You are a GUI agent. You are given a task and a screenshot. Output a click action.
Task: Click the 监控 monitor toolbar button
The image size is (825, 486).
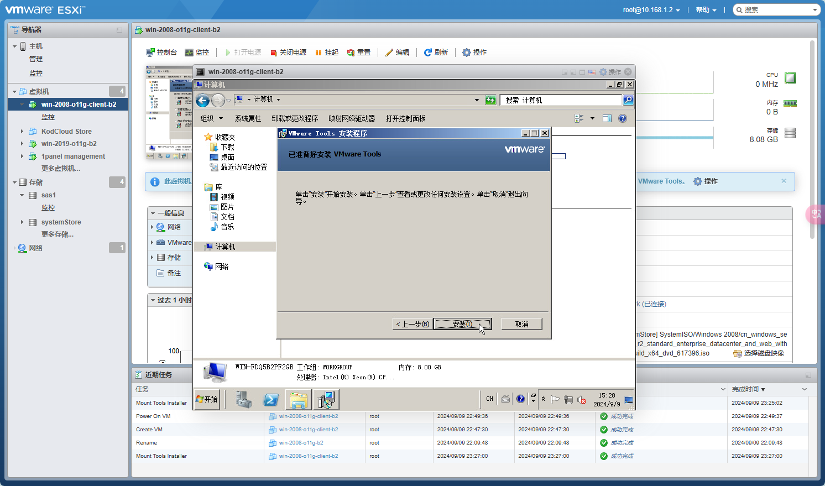[x=197, y=53]
